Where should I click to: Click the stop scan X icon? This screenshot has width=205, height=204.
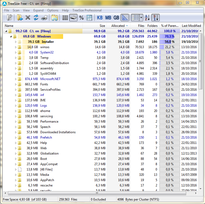[28, 18]
